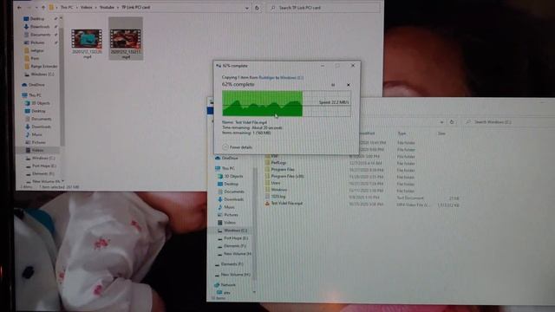Open Music in the TP Link window sidebar
Screen dimensions: 555x312
click(36, 134)
